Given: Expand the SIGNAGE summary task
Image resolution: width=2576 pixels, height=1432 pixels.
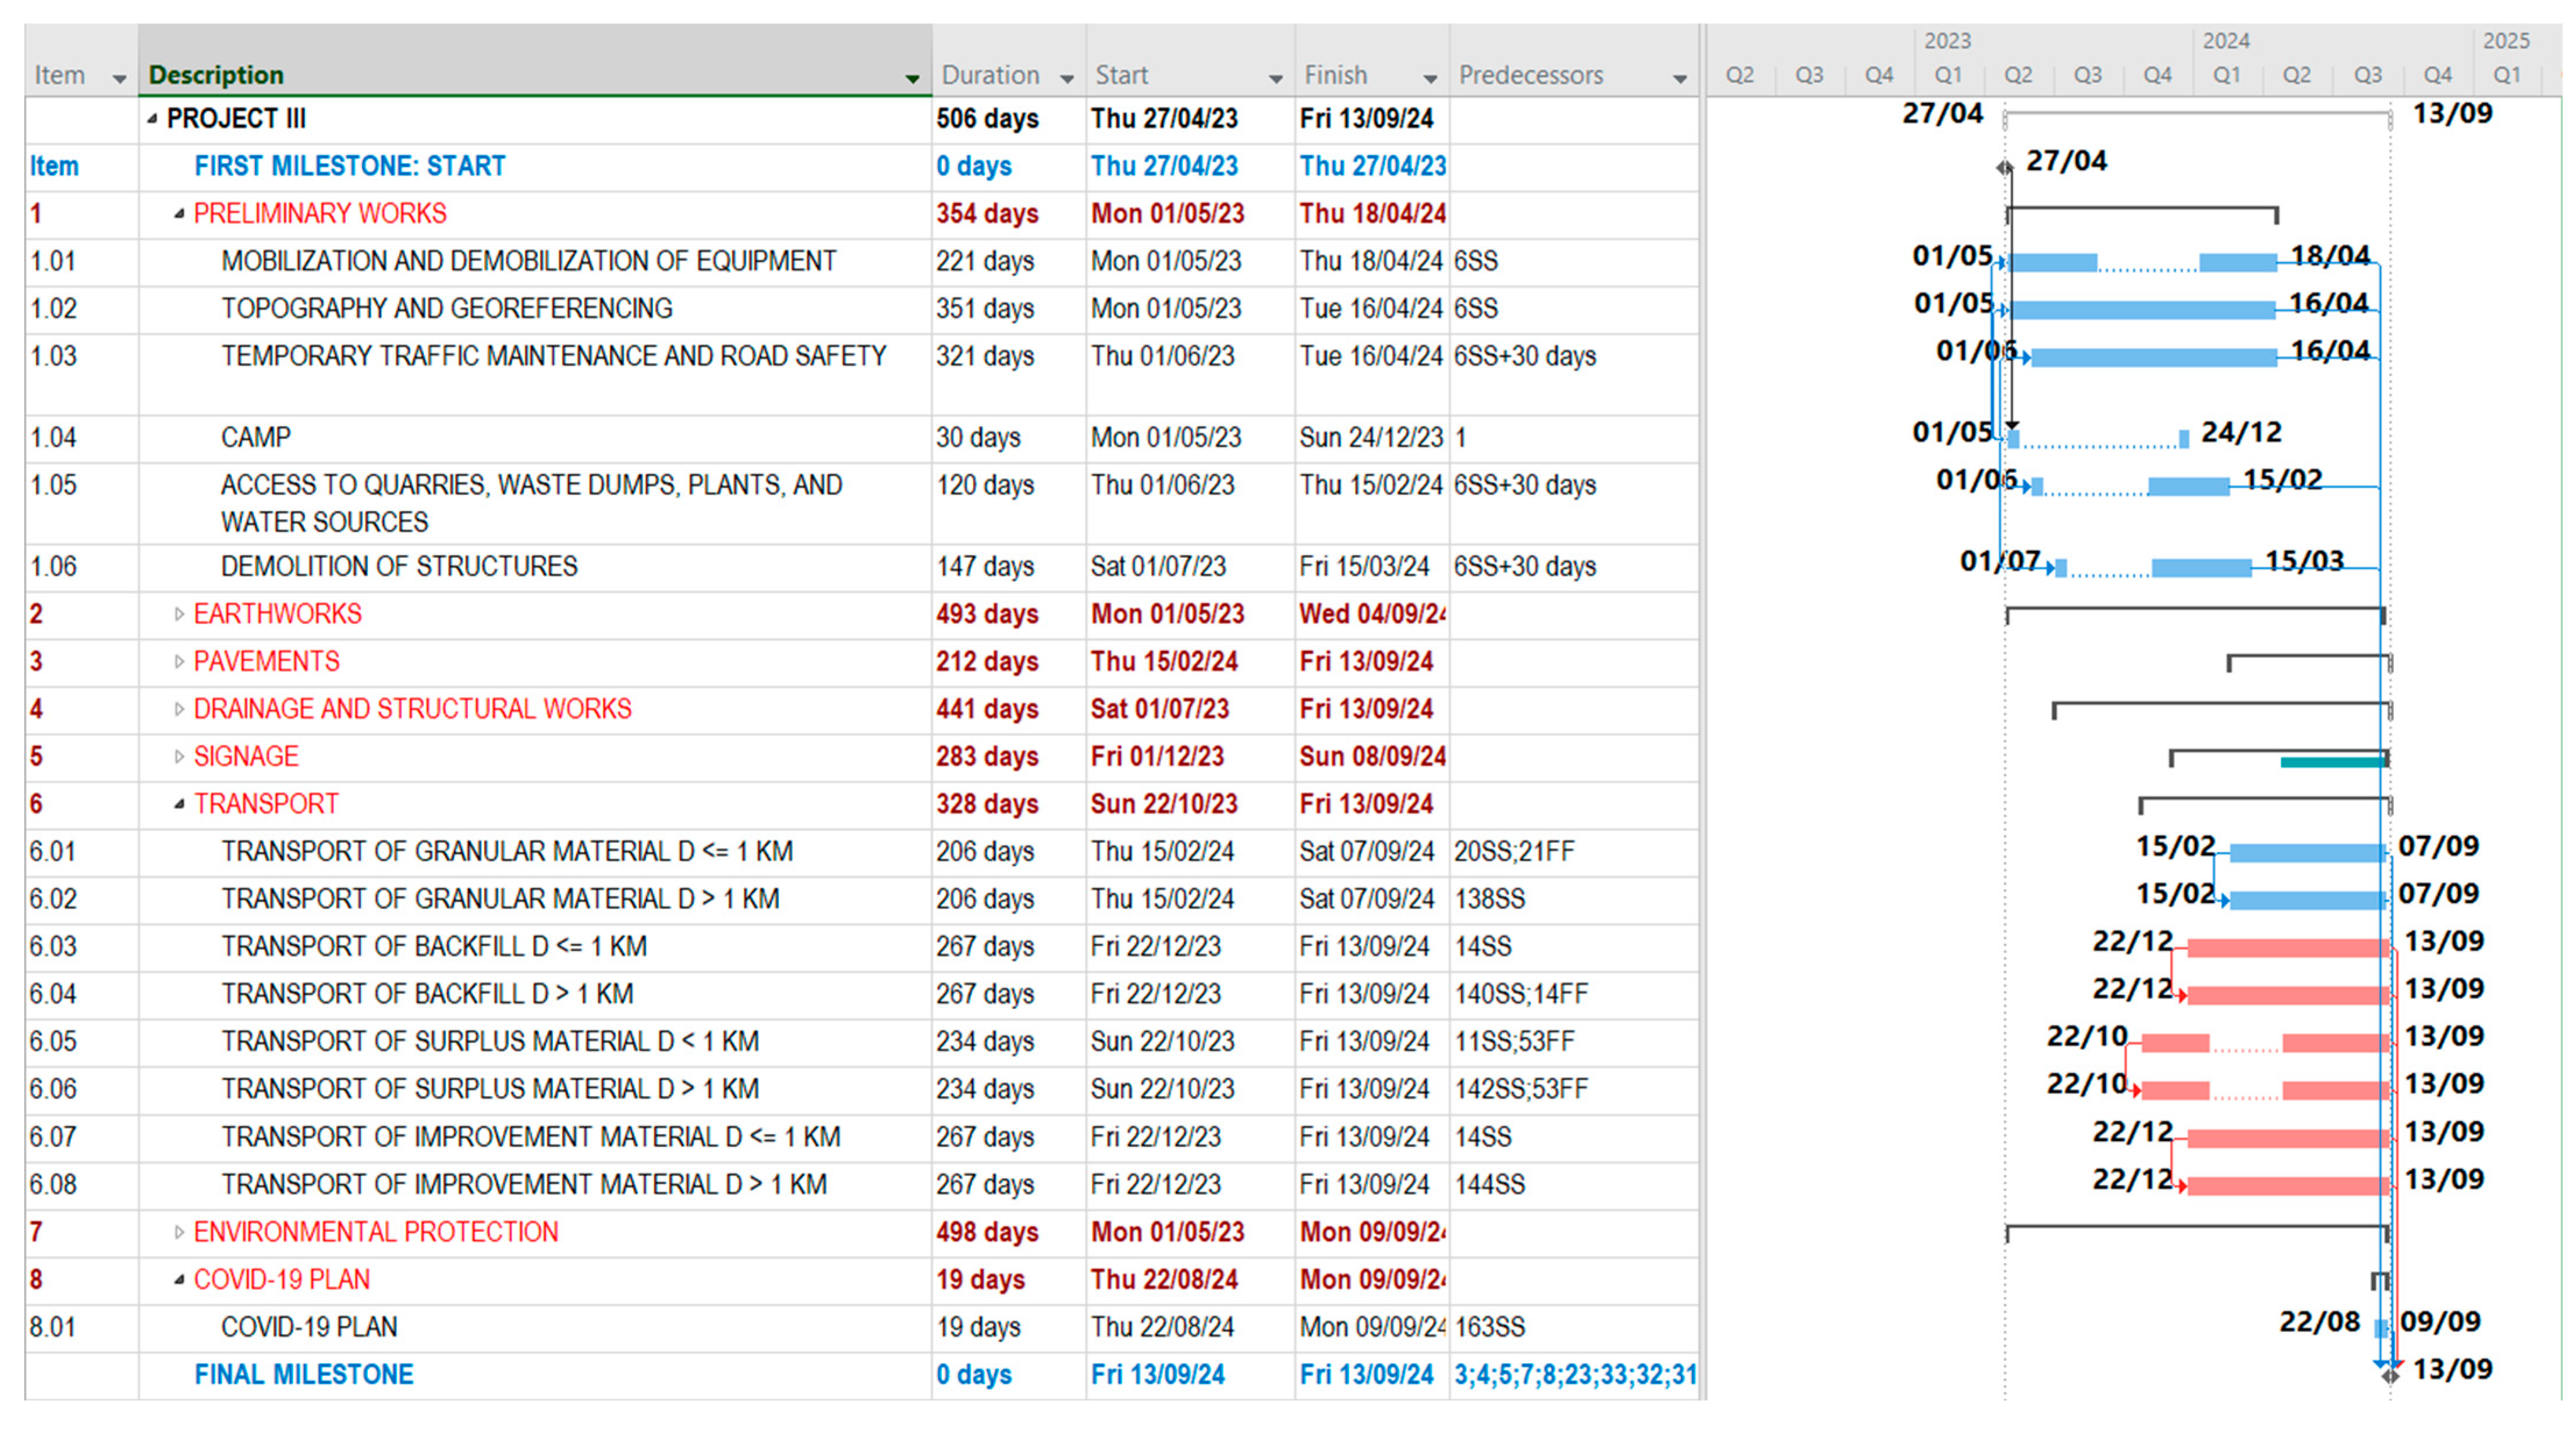Looking at the screenshot, I should (179, 757).
